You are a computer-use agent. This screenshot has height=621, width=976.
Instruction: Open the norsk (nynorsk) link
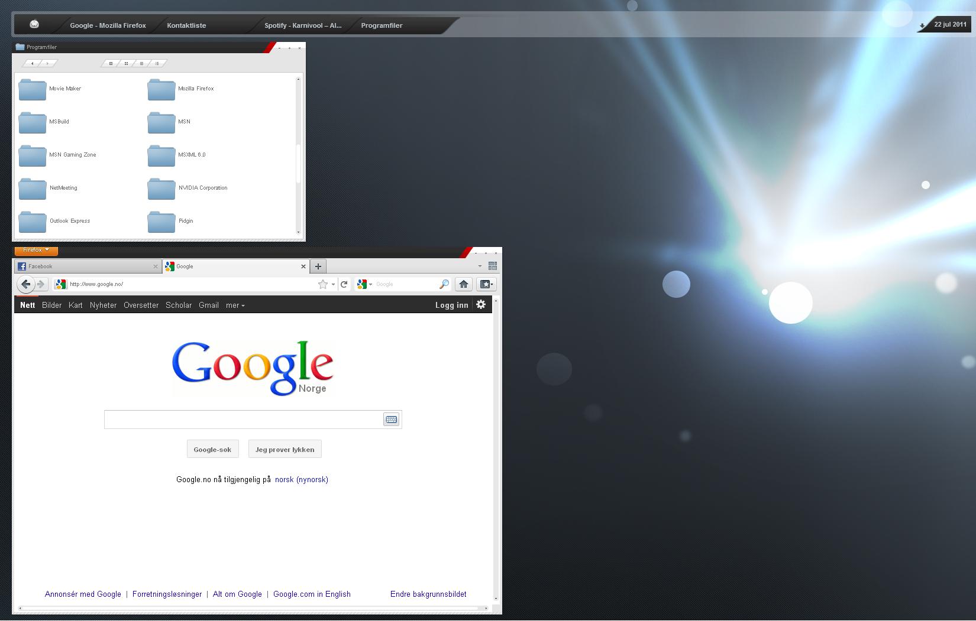(x=302, y=480)
